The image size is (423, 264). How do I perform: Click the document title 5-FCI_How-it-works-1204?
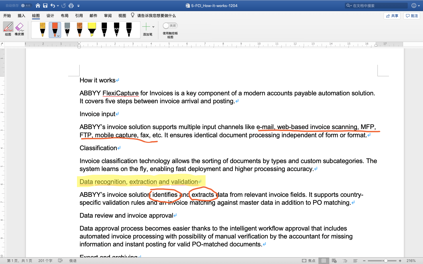(214, 6)
